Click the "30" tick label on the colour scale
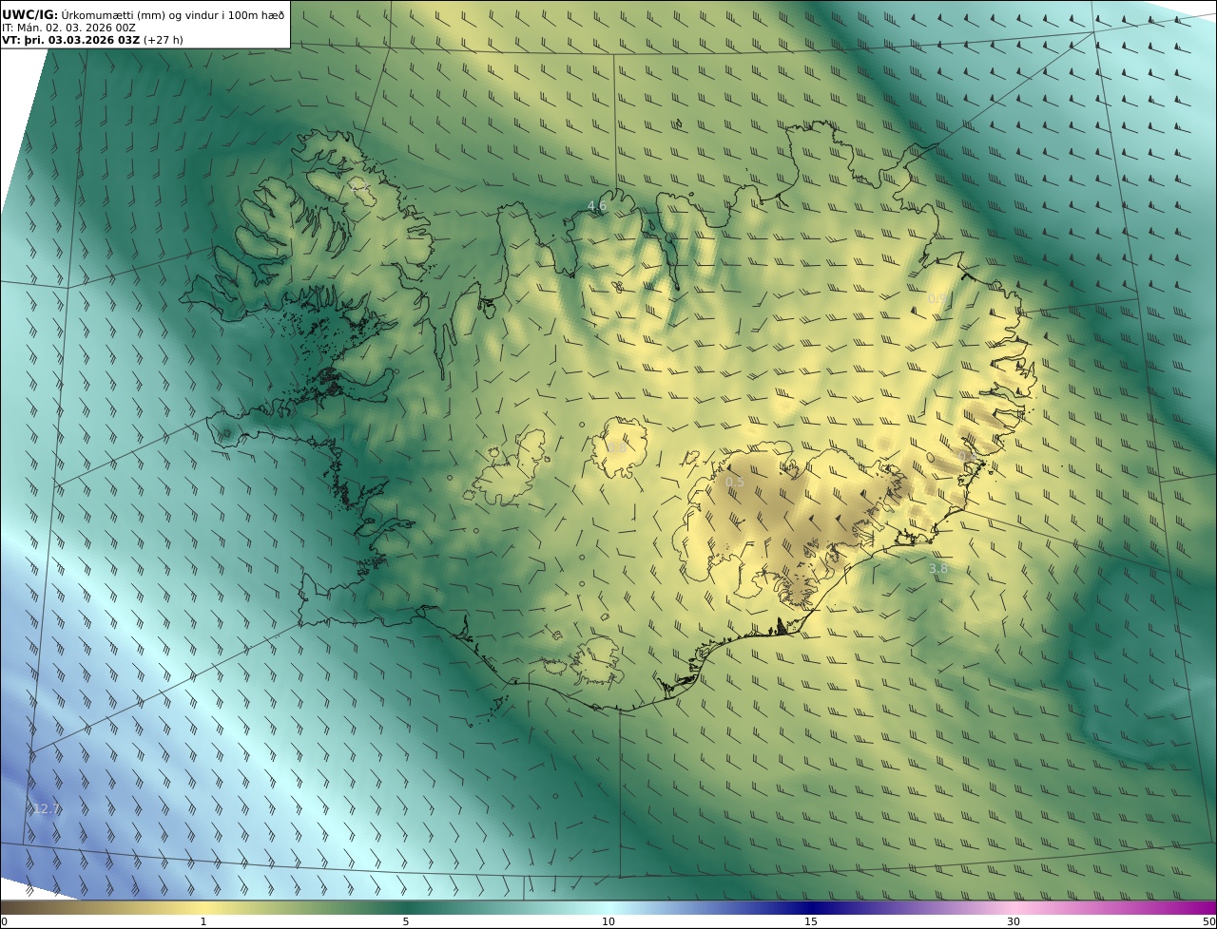Viewport: 1217px width, 929px height. click(1014, 921)
